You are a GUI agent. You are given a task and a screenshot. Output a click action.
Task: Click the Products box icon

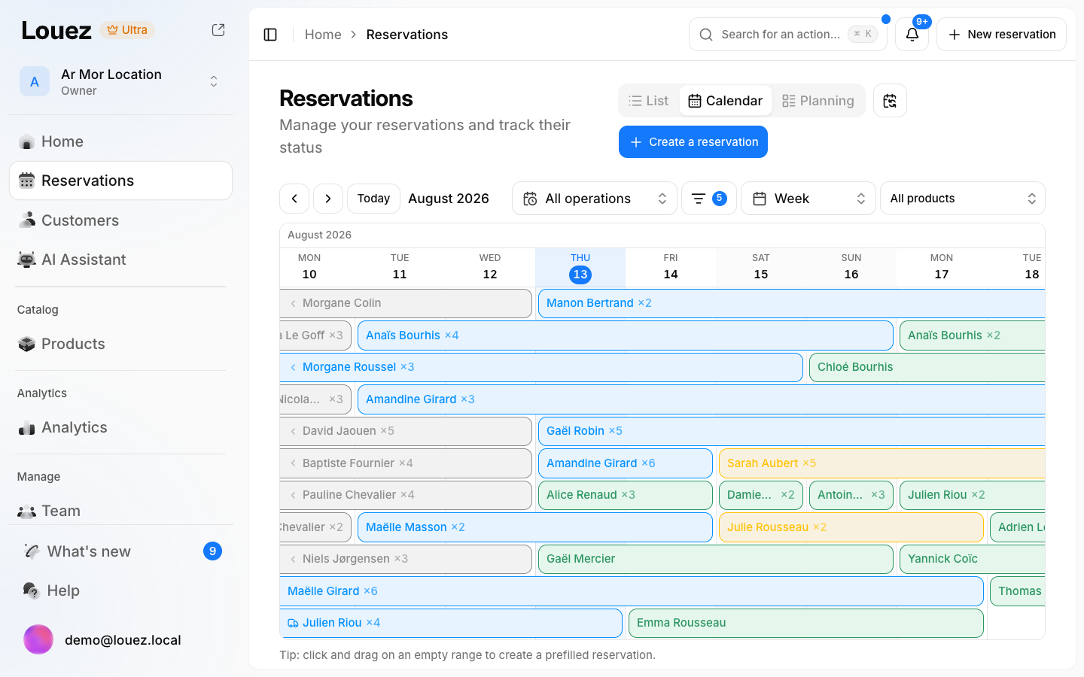(27, 344)
